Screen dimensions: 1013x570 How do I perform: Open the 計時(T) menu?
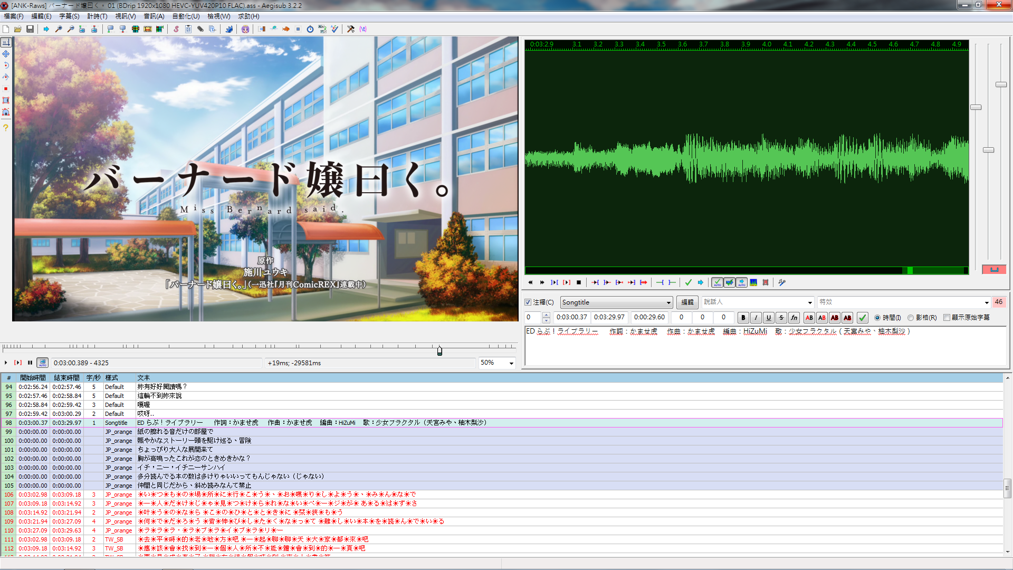[97, 16]
